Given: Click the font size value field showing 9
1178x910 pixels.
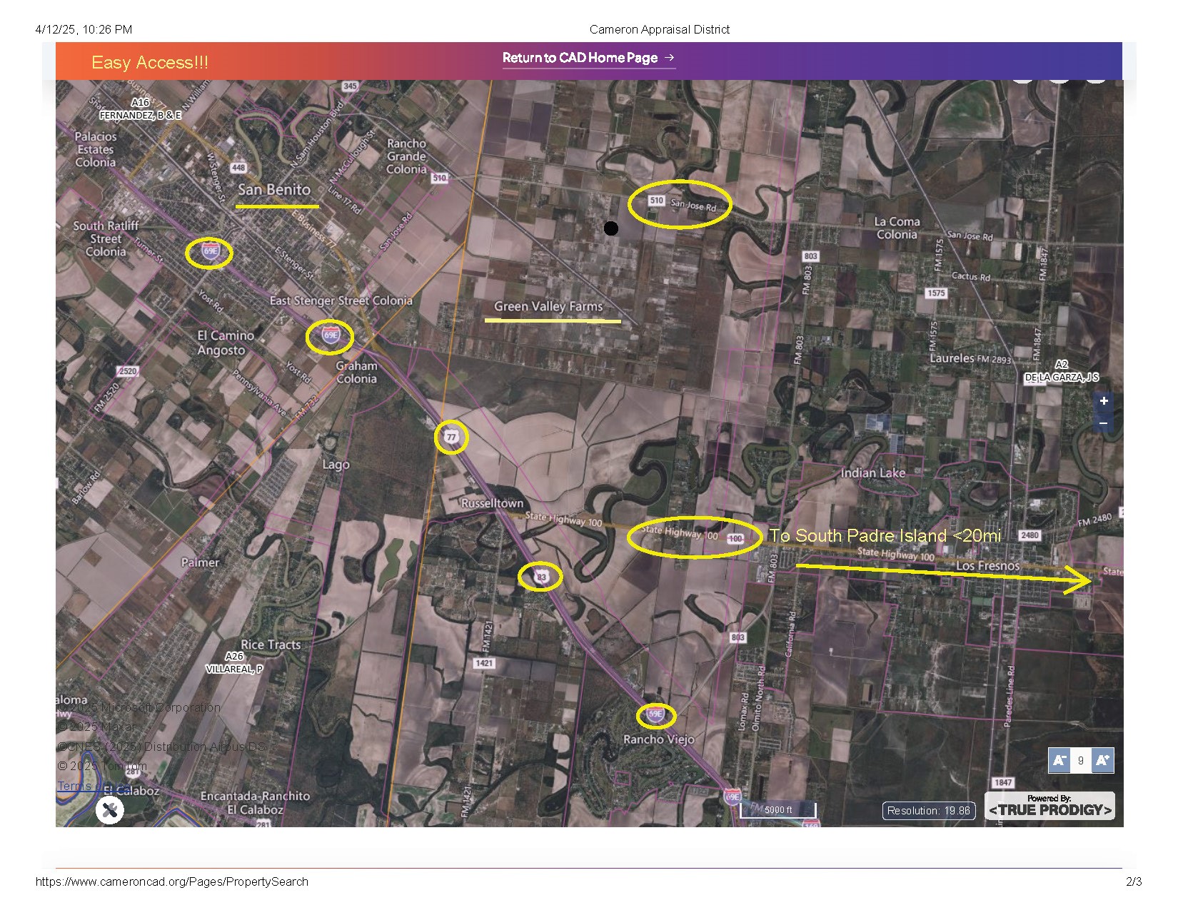Looking at the screenshot, I should click(x=1081, y=761).
